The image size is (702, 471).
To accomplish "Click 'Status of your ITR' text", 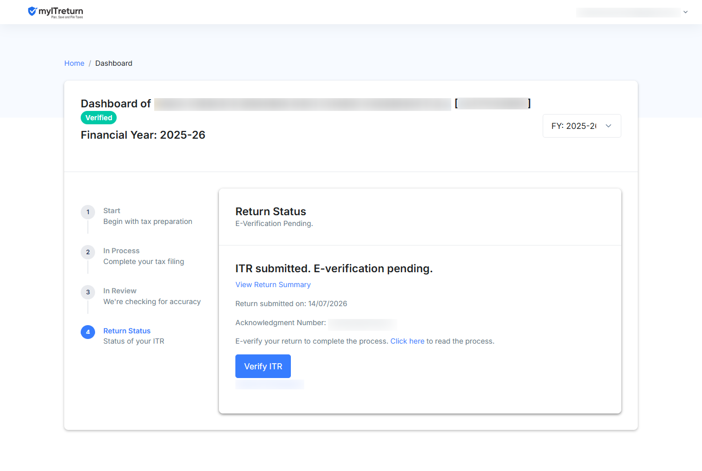I will (x=134, y=341).
